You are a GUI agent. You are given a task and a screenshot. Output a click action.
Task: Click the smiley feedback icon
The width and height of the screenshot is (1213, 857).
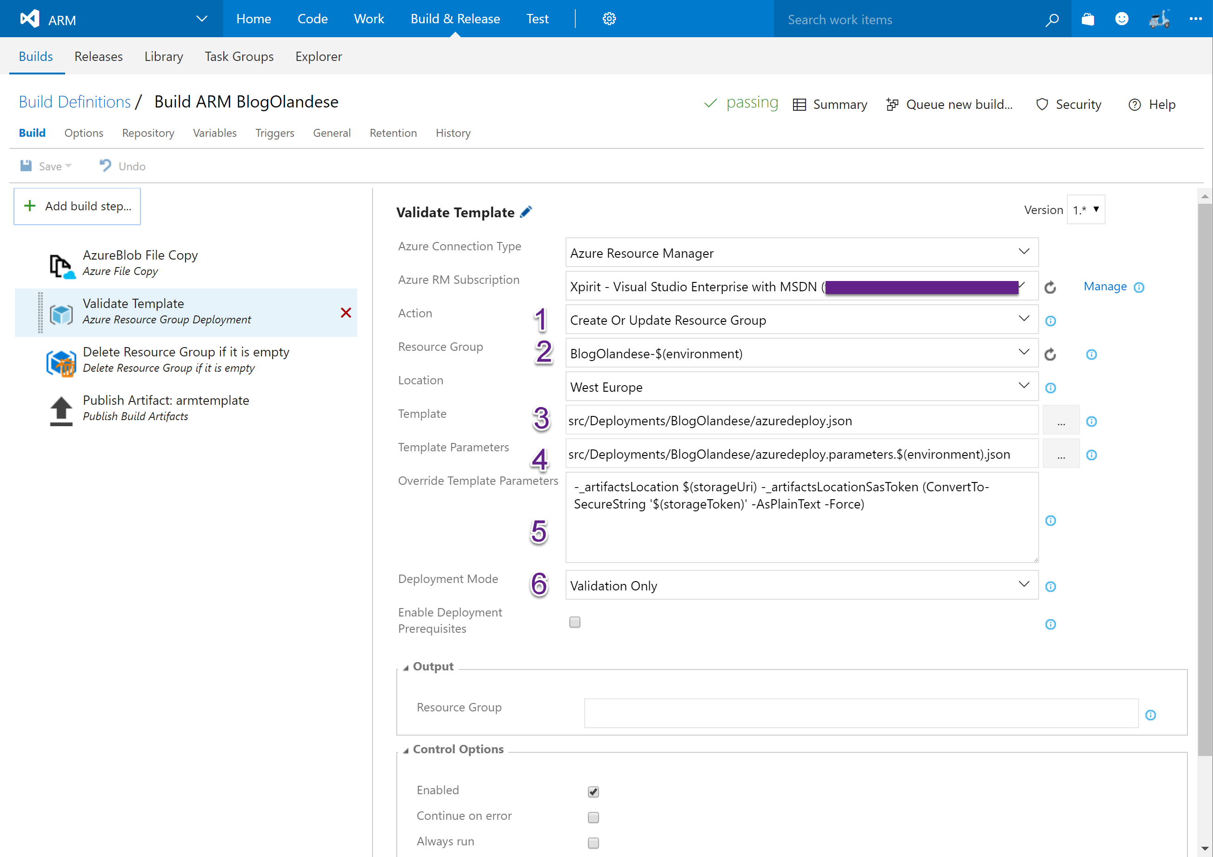click(x=1121, y=19)
